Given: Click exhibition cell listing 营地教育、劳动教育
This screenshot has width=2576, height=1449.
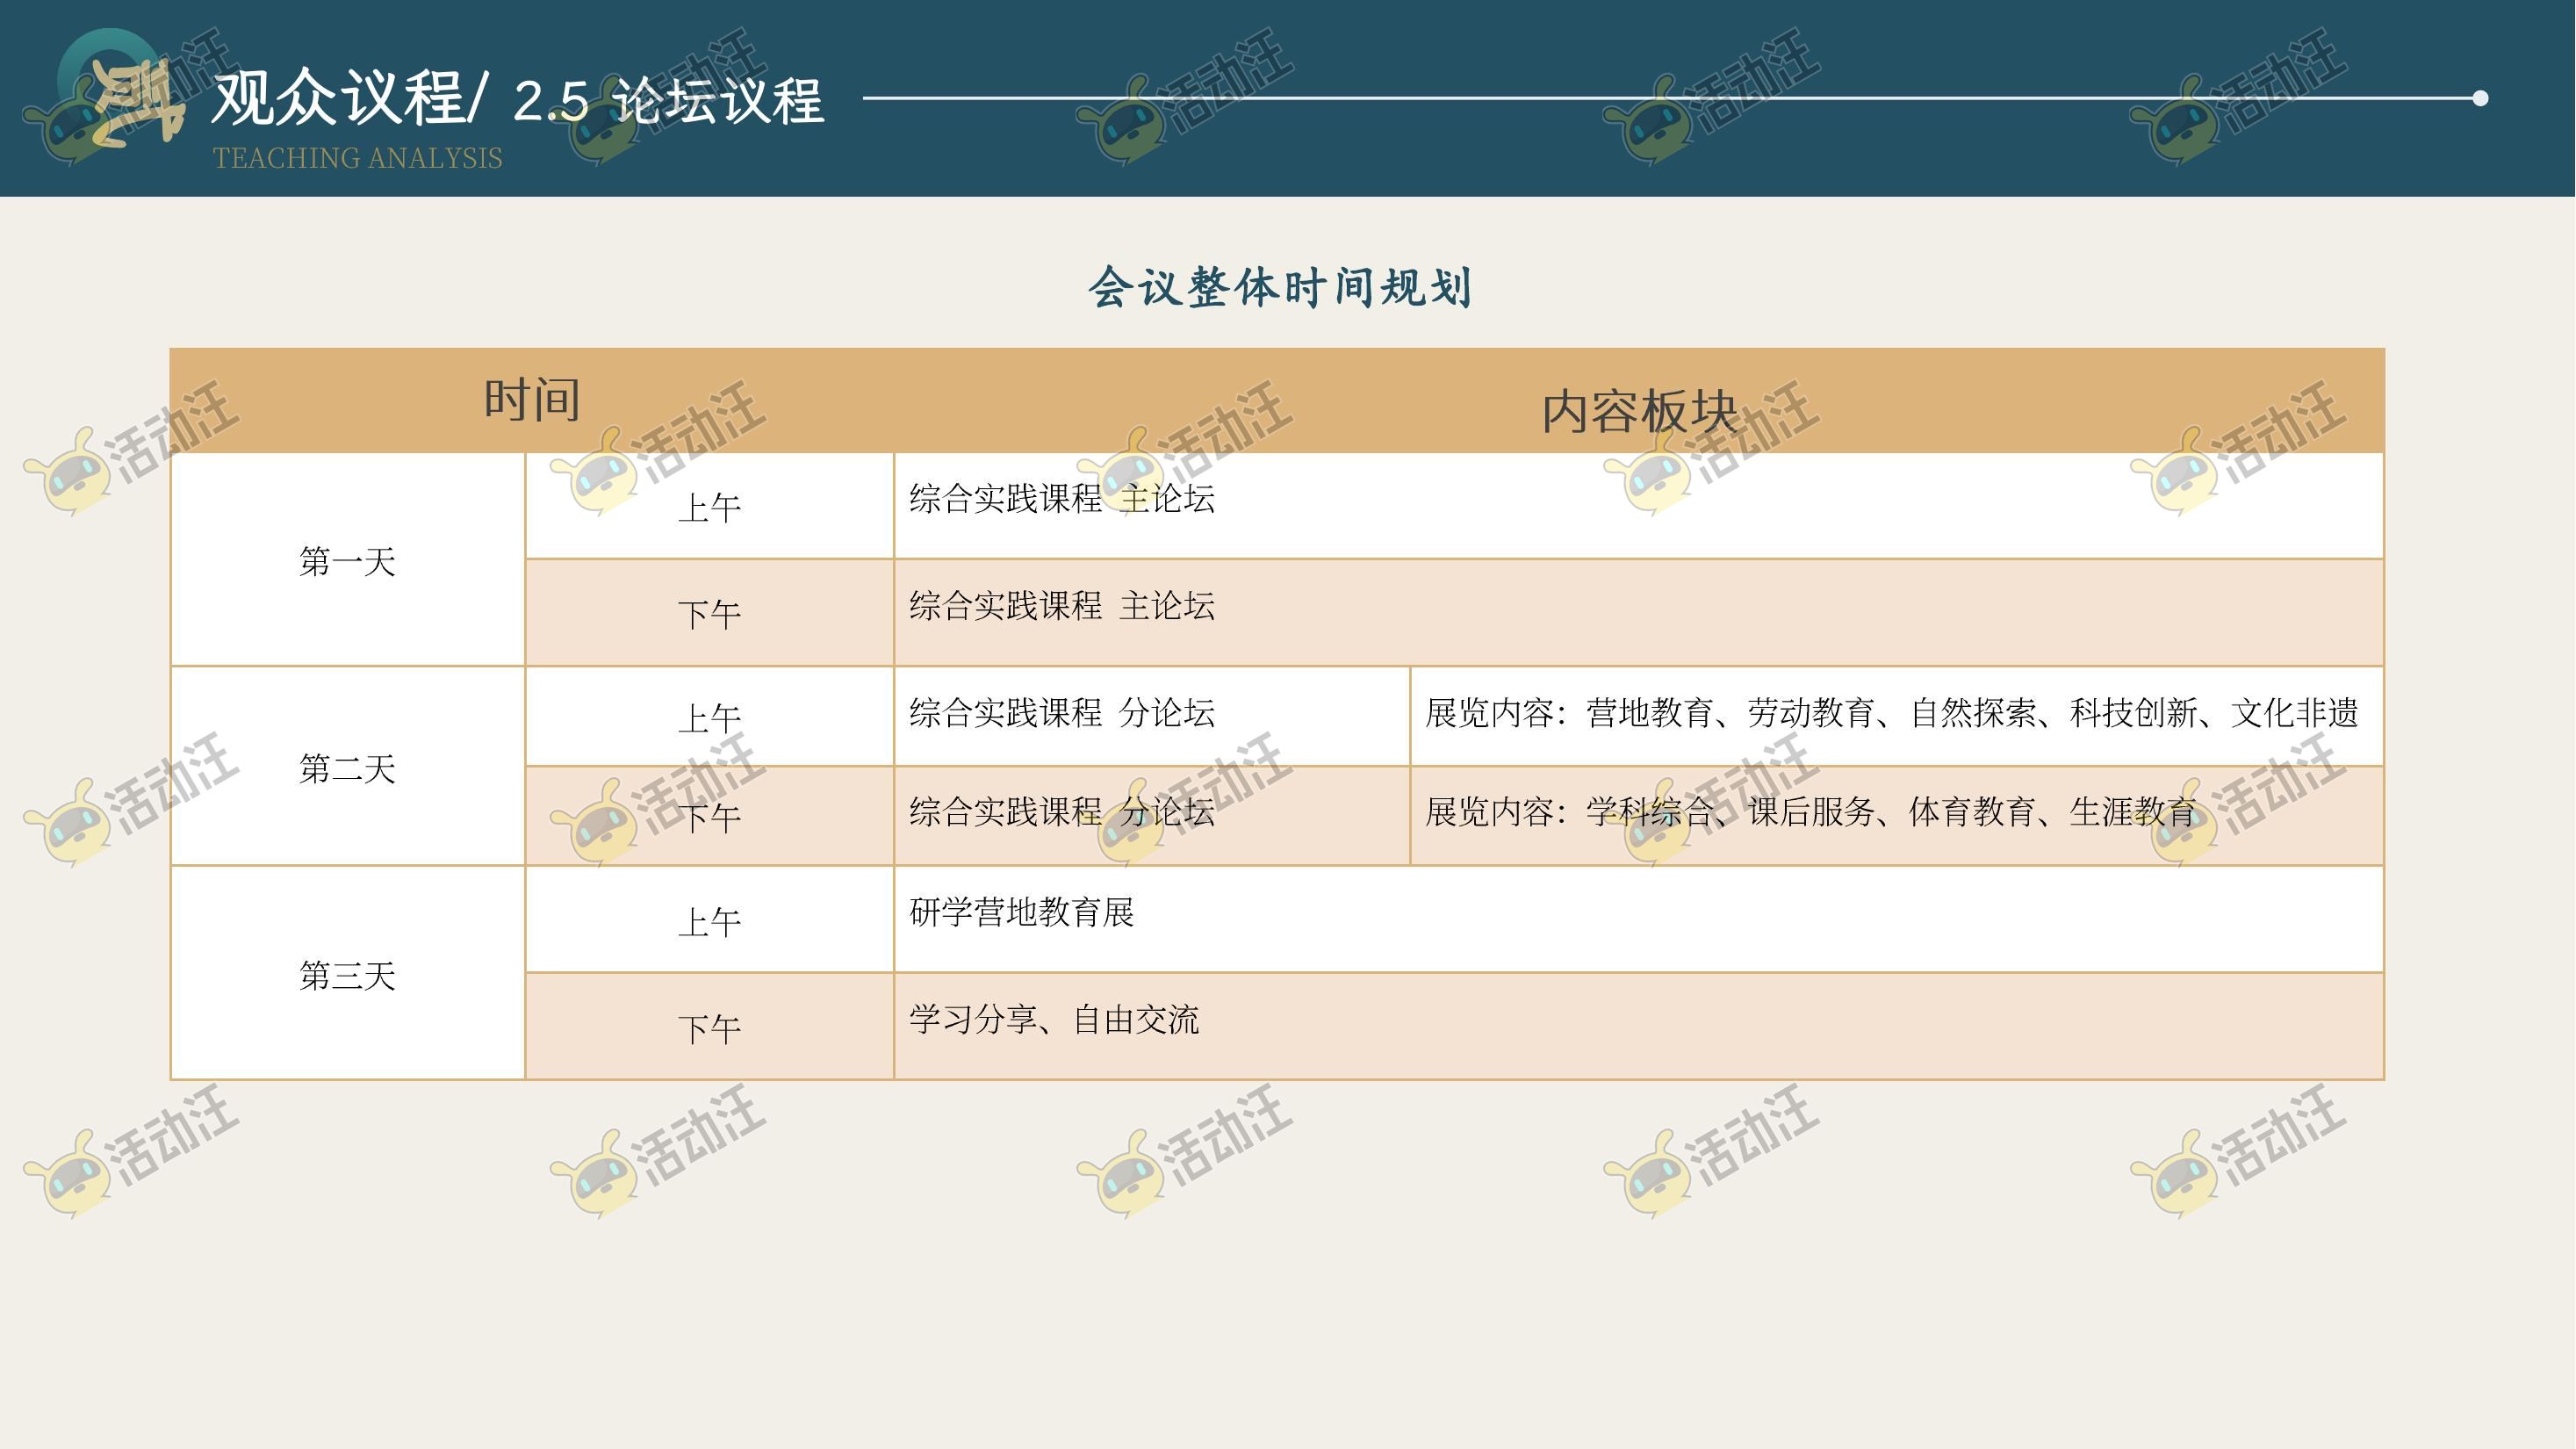Looking at the screenshot, I should pyautogui.click(x=1890, y=713).
